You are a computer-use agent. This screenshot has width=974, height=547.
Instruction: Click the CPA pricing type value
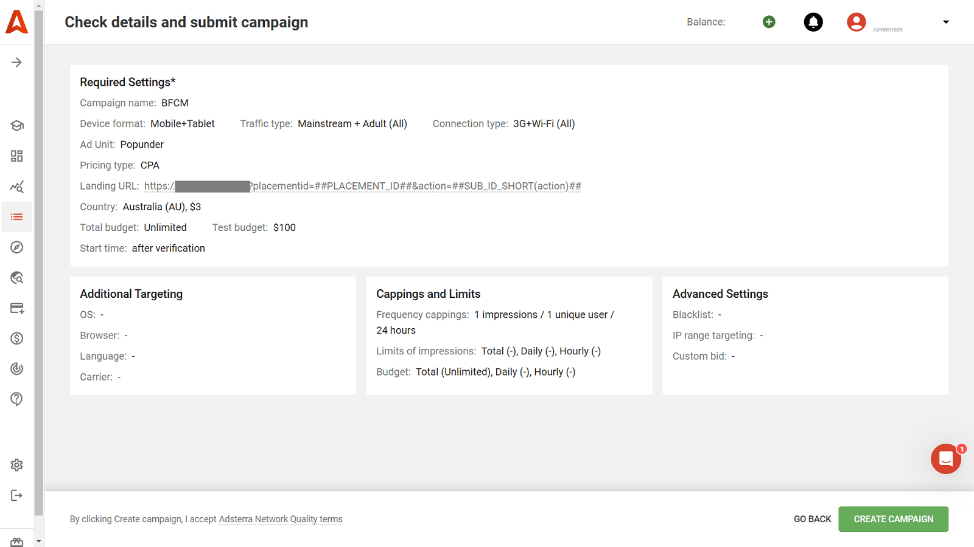(150, 165)
